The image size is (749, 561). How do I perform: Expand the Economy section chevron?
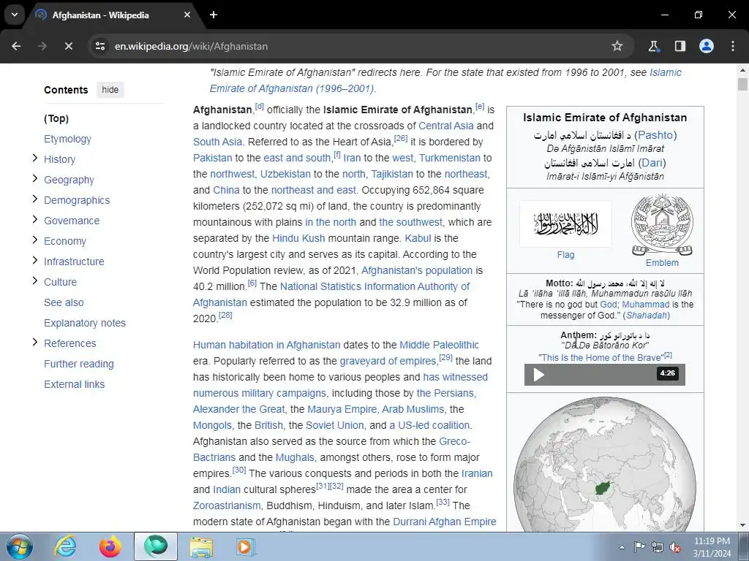coord(35,240)
